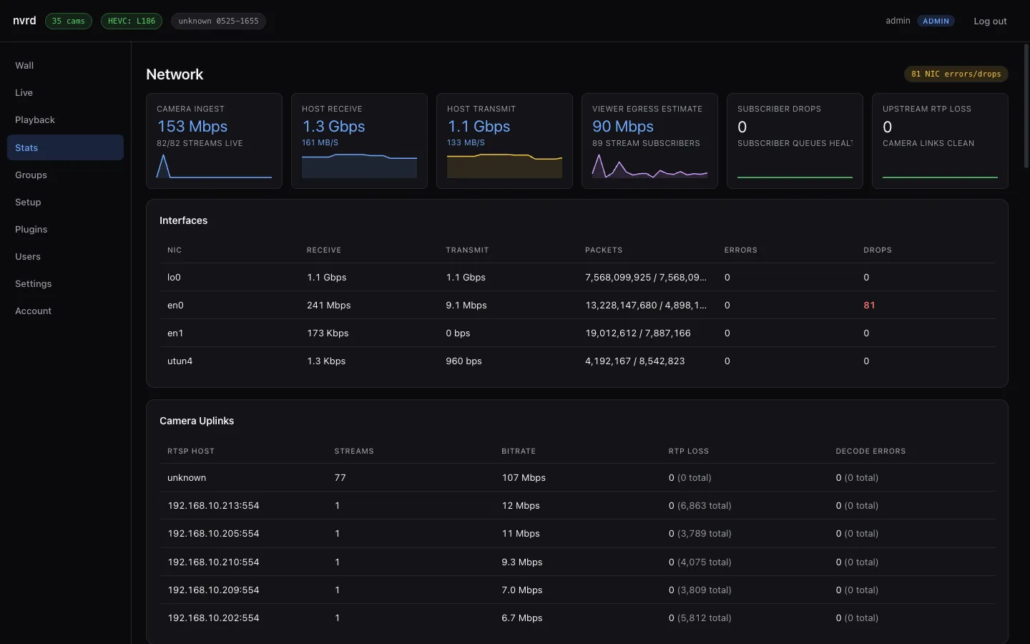Open the Camera Ingest card sparkline
This screenshot has height=644, width=1030.
click(x=214, y=167)
